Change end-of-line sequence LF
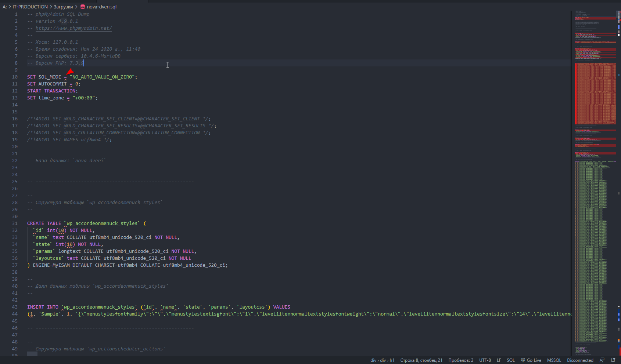 click(499, 360)
